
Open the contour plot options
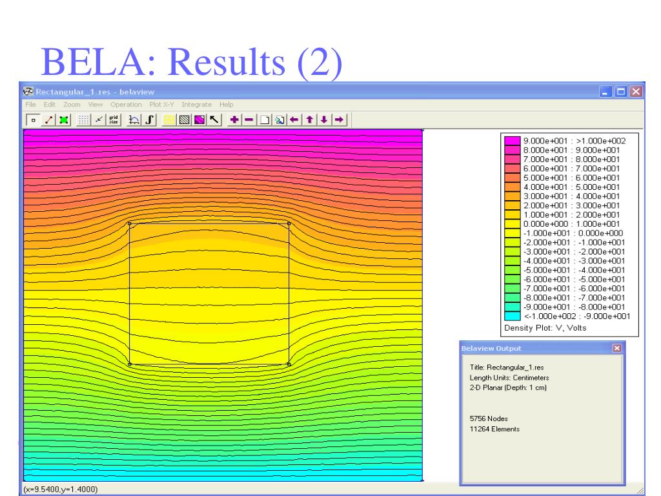point(184,120)
